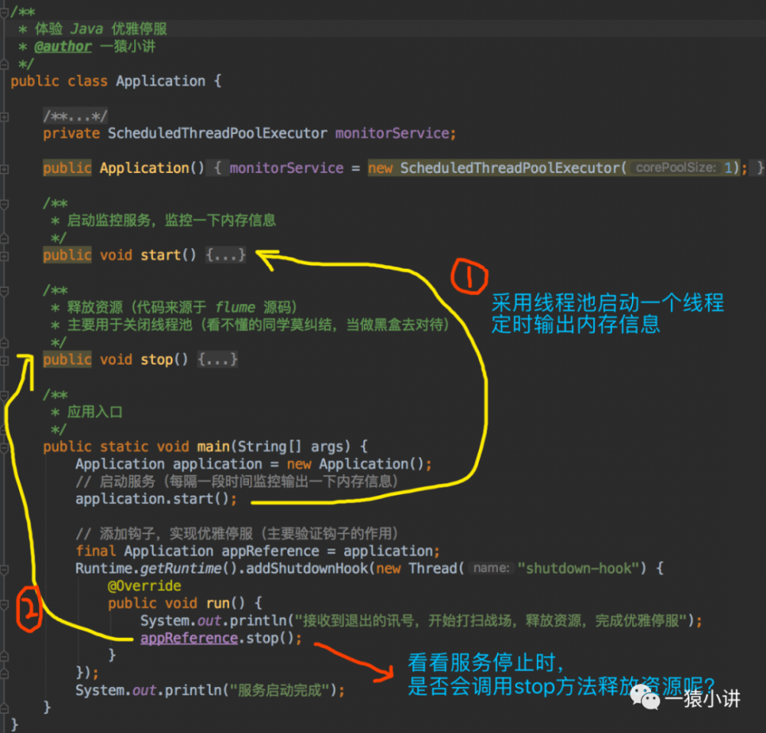Viewport: 766px width, 733px height.
Task: Click the fold icon beside the run() override
Action: point(6,603)
